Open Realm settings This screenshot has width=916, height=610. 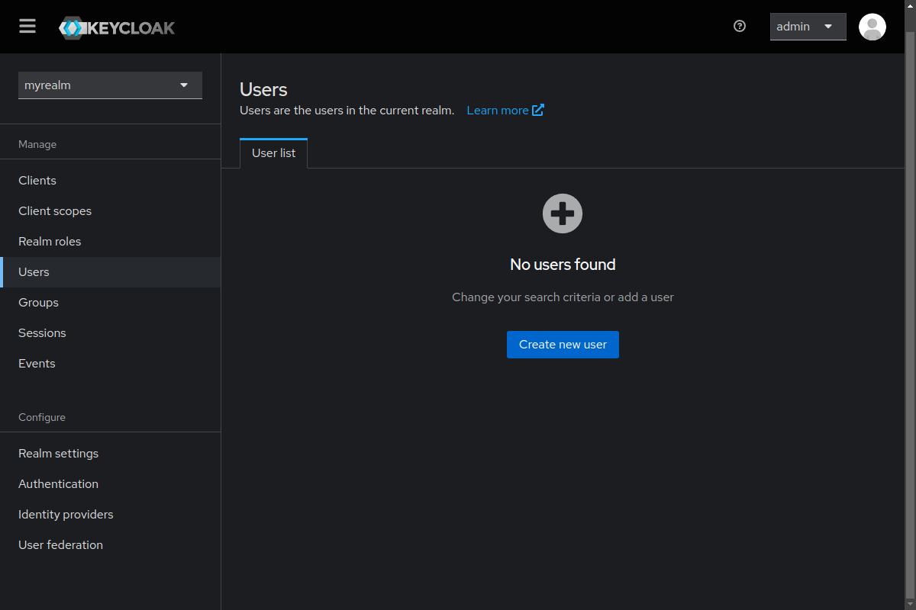coord(58,454)
